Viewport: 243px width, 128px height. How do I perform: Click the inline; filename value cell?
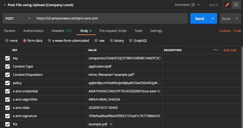[124, 75]
